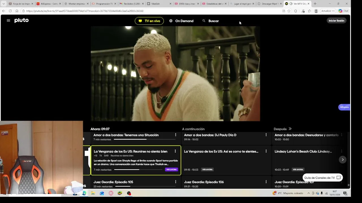Switch to Programacion TV browser tab
This screenshot has height=203, width=362.
tap(104, 4)
